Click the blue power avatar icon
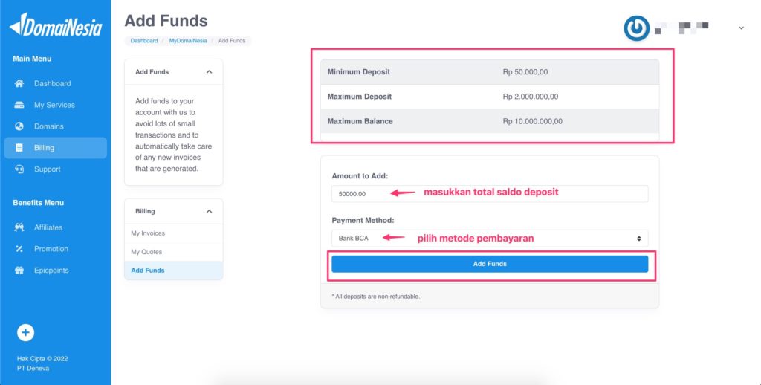This screenshot has height=385, width=761. 636,28
